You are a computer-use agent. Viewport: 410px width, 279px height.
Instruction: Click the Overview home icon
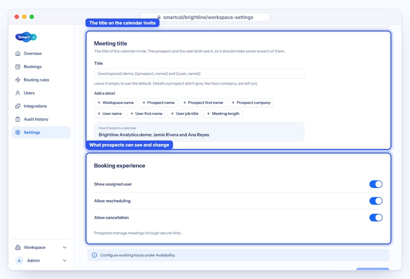click(x=18, y=53)
